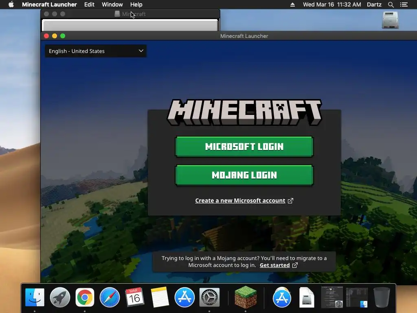This screenshot has width=417, height=313.
Task: Open the Notification Center list icon
Action: [404, 4]
